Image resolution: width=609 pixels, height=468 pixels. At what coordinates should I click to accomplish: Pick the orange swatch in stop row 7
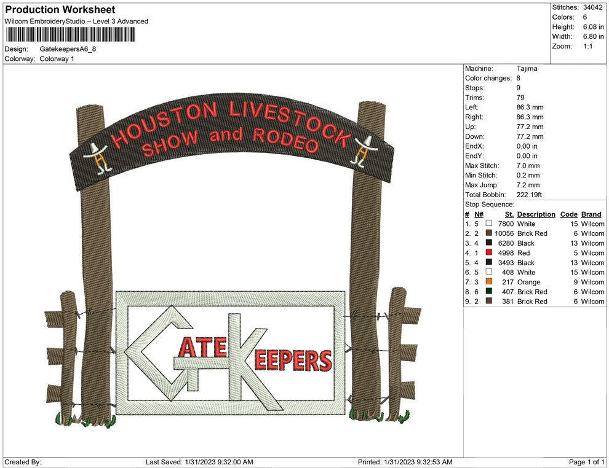pos(489,281)
